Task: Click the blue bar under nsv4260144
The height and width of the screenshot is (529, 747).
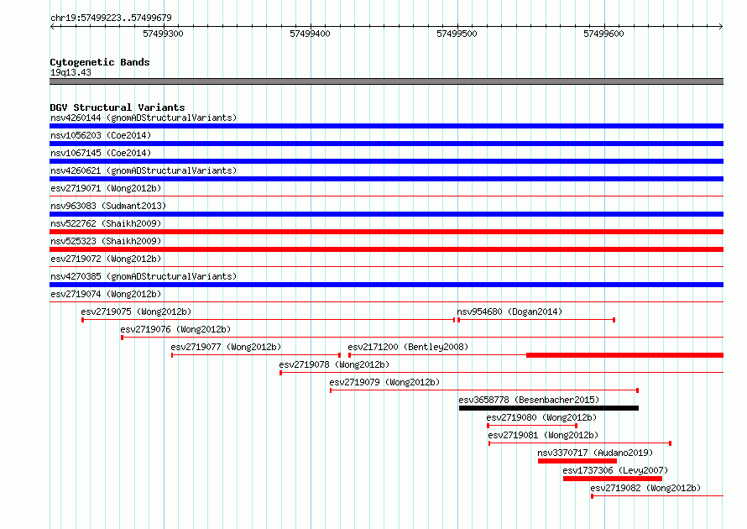Action: click(x=386, y=126)
